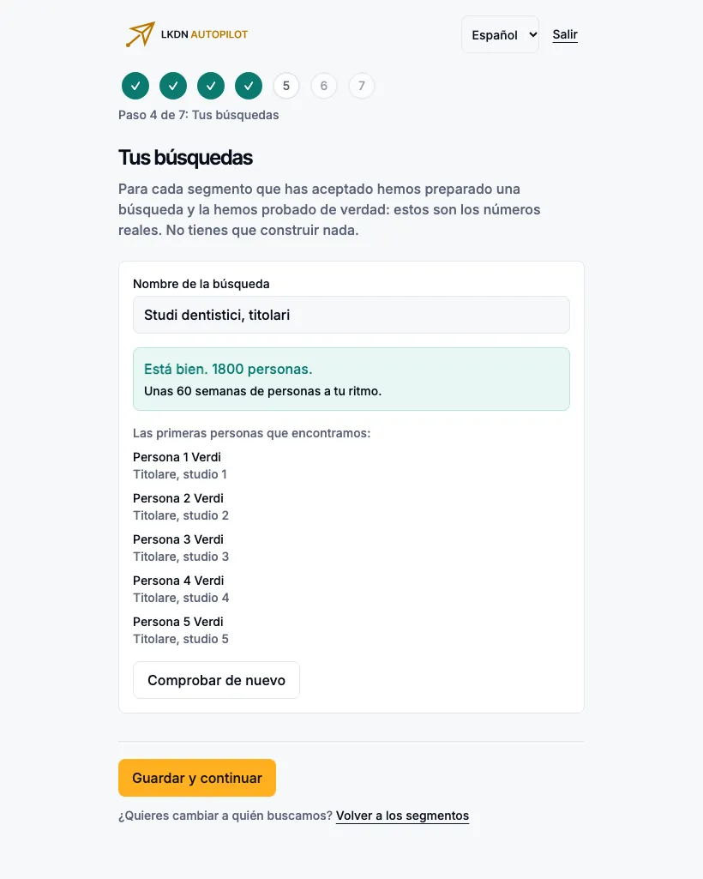This screenshot has height=879, width=703.
Task: Select the Persona 3 Verdi result
Action: click(181, 548)
